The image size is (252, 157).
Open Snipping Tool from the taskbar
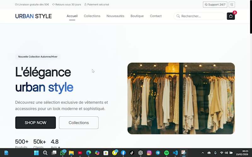(184, 153)
